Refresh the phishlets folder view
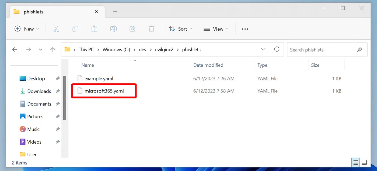Image resolution: width=377 pixels, height=171 pixels. pos(277,49)
